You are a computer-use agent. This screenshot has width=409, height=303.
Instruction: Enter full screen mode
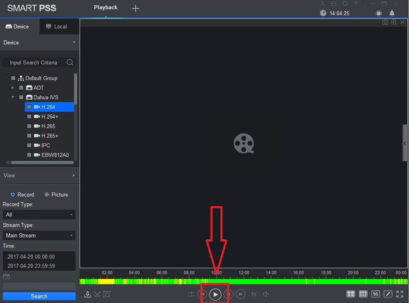click(400, 294)
